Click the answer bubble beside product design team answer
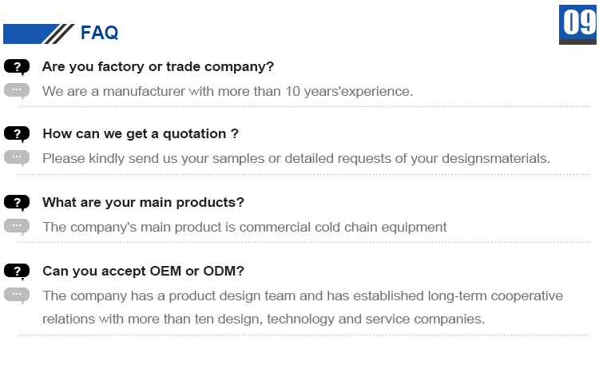The height and width of the screenshot is (373, 599). (x=17, y=295)
